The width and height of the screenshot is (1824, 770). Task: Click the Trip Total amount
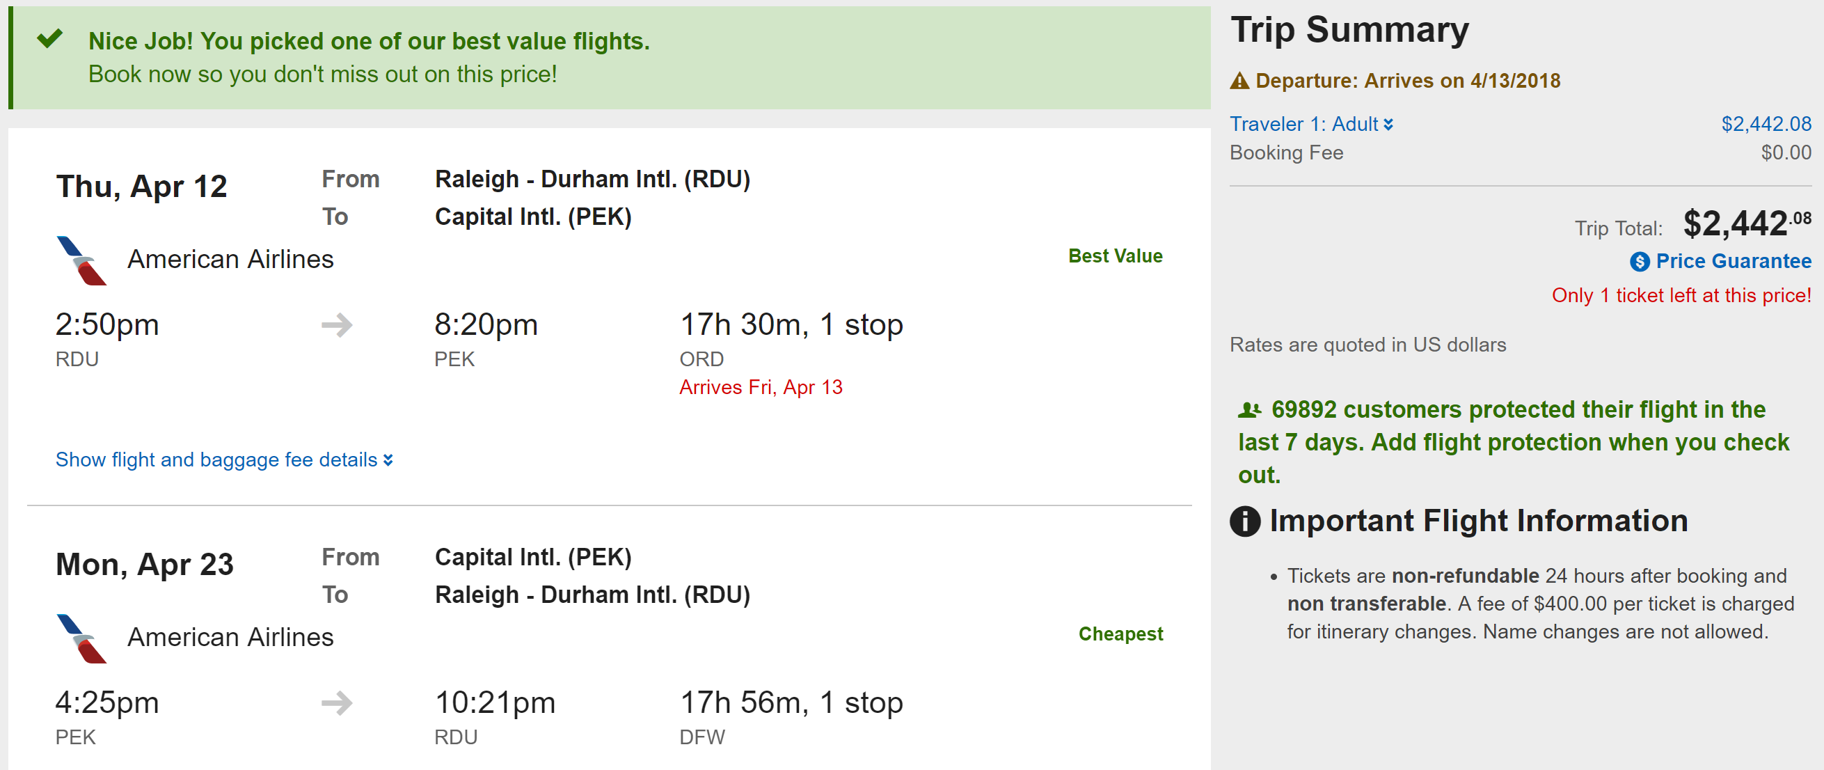[x=1746, y=224]
